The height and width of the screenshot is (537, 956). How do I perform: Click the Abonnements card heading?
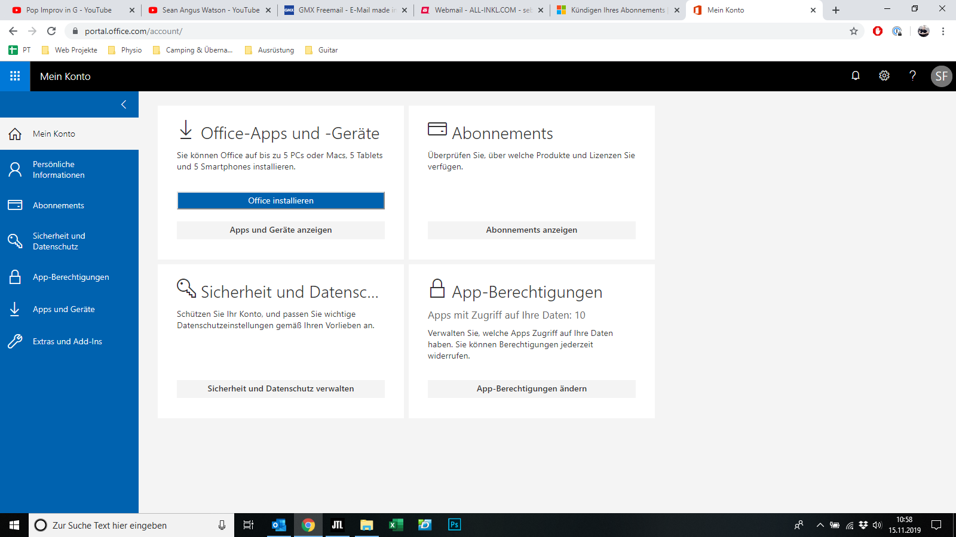[x=502, y=133]
